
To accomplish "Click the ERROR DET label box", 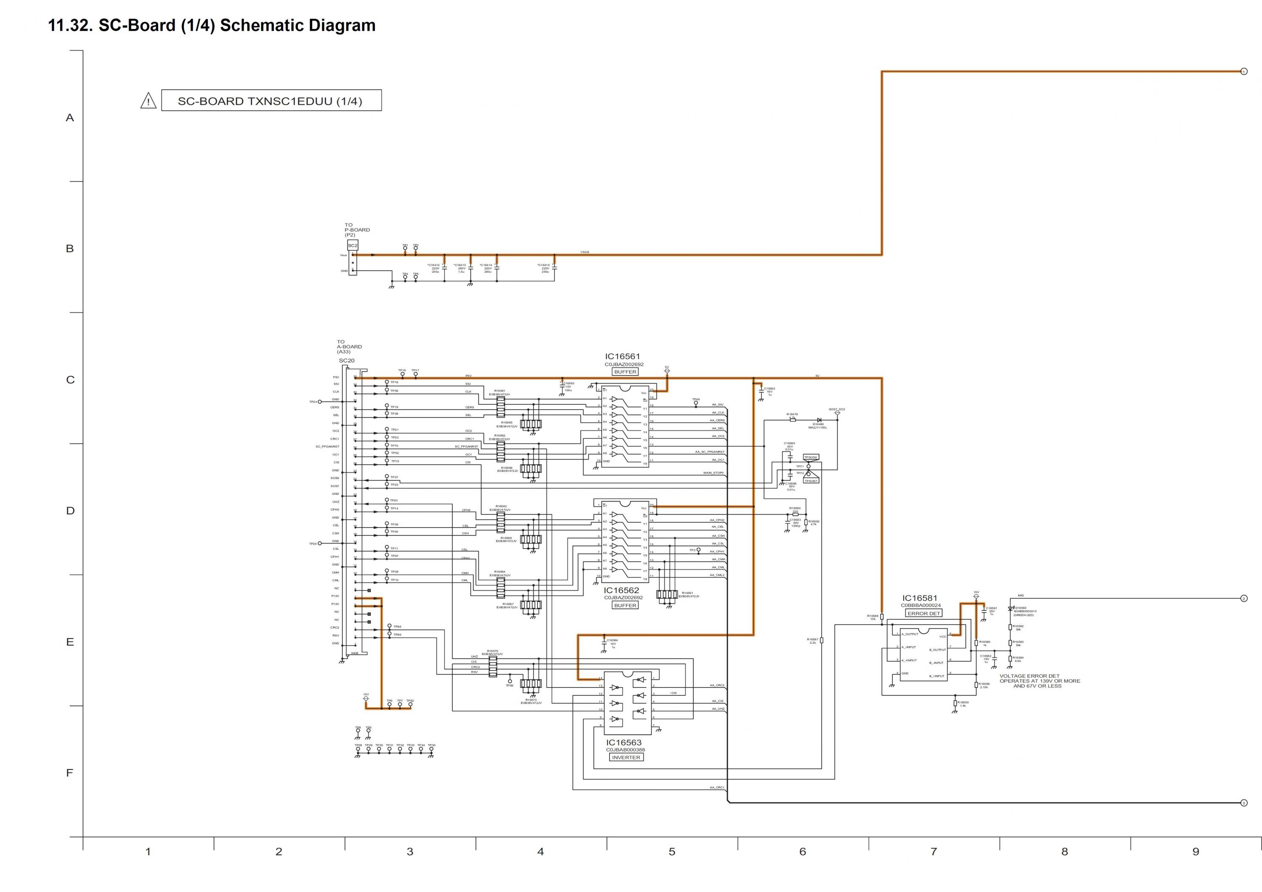I will [x=924, y=613].
